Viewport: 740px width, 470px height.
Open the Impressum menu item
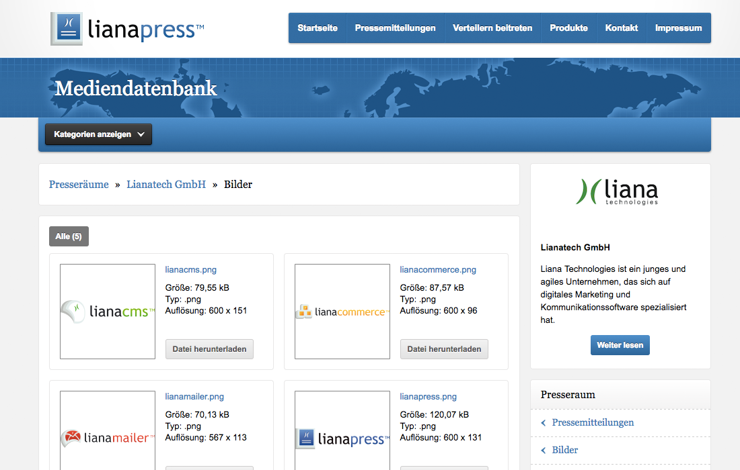(679, 28)
